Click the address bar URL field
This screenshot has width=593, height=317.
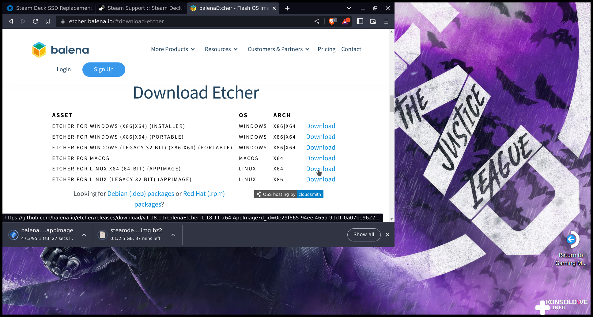point(184,21)
